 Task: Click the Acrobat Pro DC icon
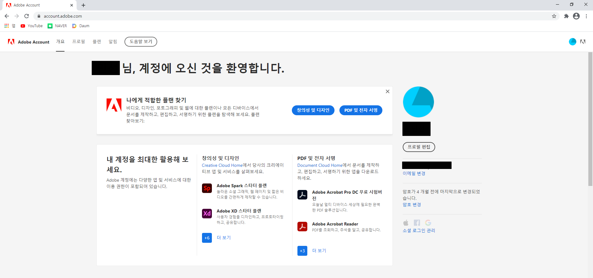(302, 195)
